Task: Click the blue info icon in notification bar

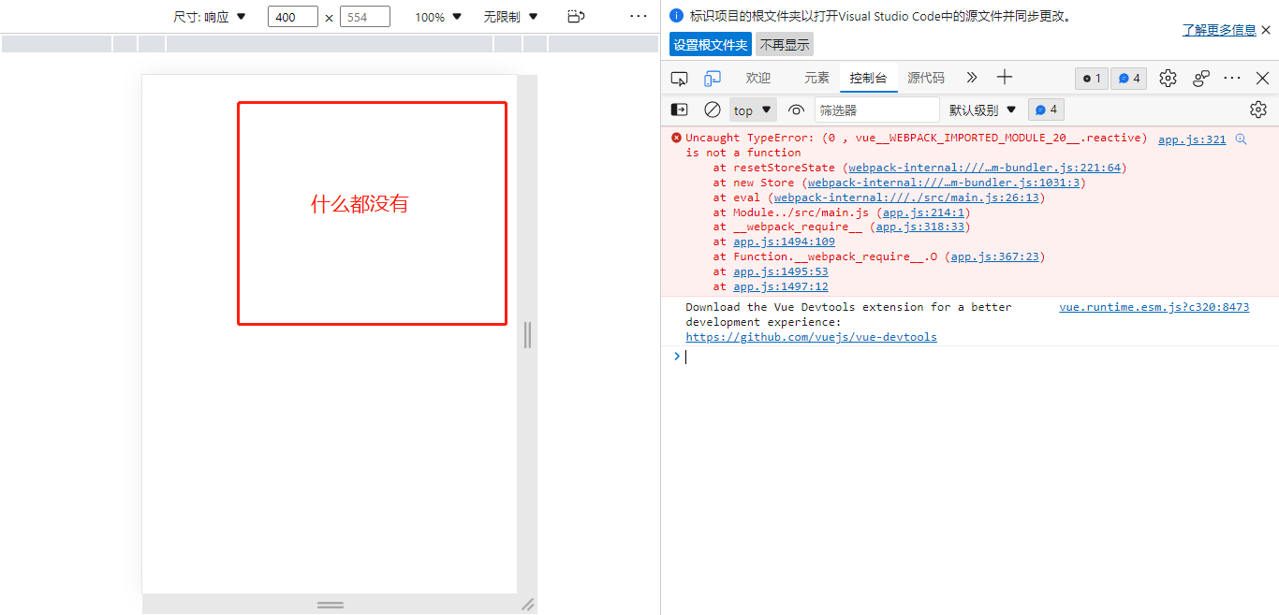Action: point(677,16)
